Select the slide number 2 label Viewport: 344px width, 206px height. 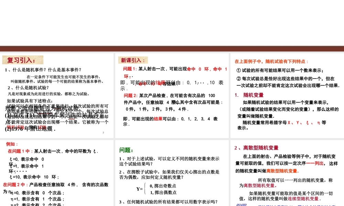[x=103, y=133]
